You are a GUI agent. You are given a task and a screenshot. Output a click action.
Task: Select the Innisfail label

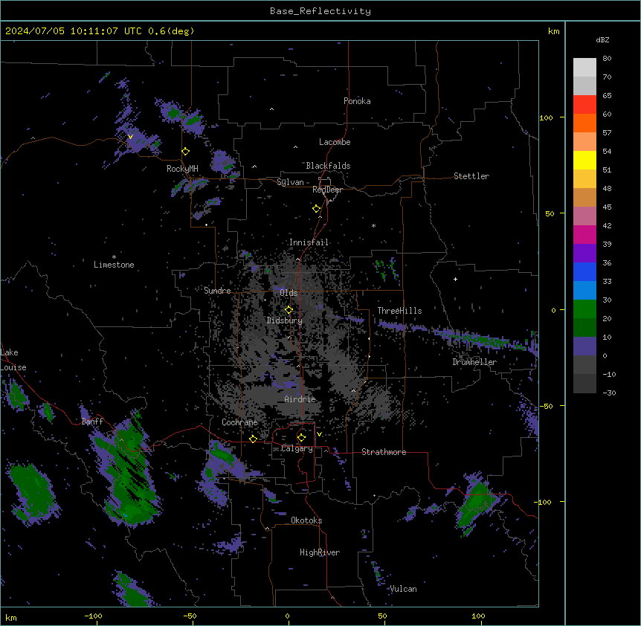pyautogui.click(x=309, y=242)
